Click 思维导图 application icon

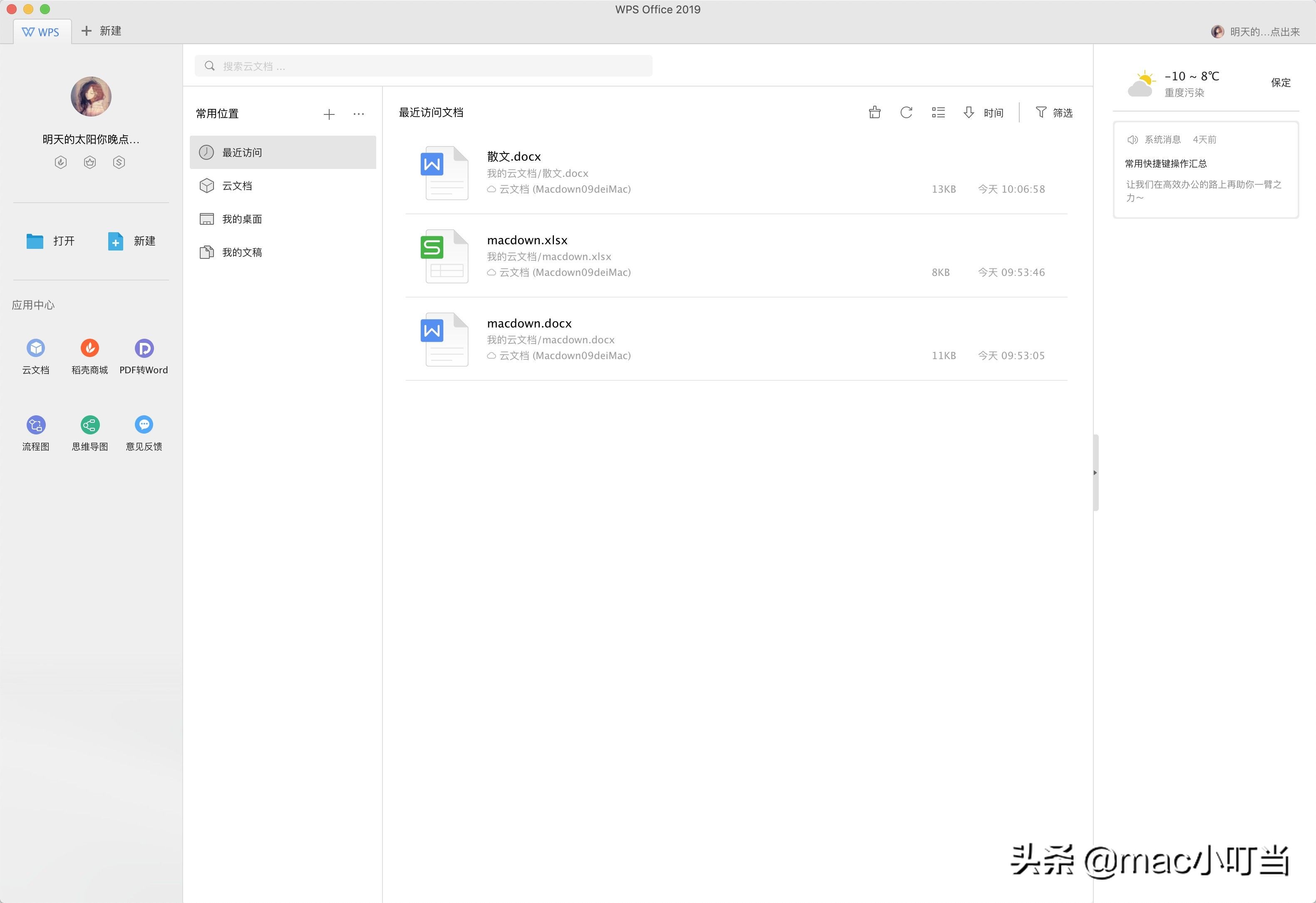coord(90,425)
